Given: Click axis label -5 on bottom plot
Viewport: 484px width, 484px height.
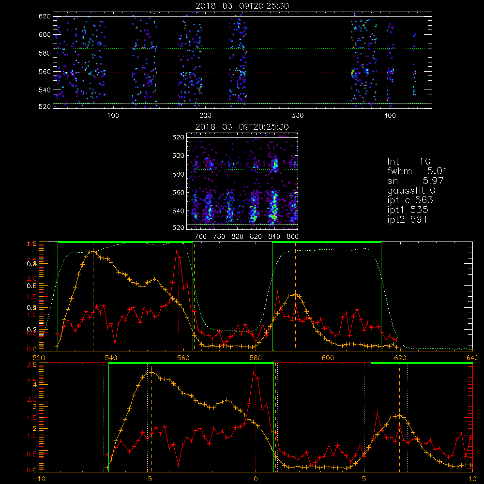Looking at the screenshot, I should [147, 479].
